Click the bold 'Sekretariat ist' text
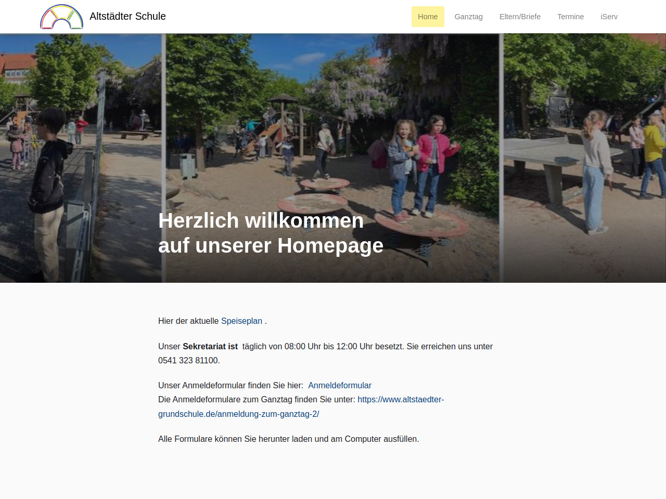This screenshot has height=499, width=666. (x=210, y=346)
